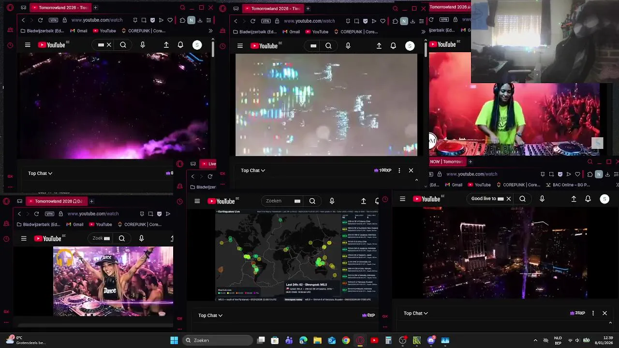
Task: Close the chat panel beside 100XP
Action: point(411,170)
